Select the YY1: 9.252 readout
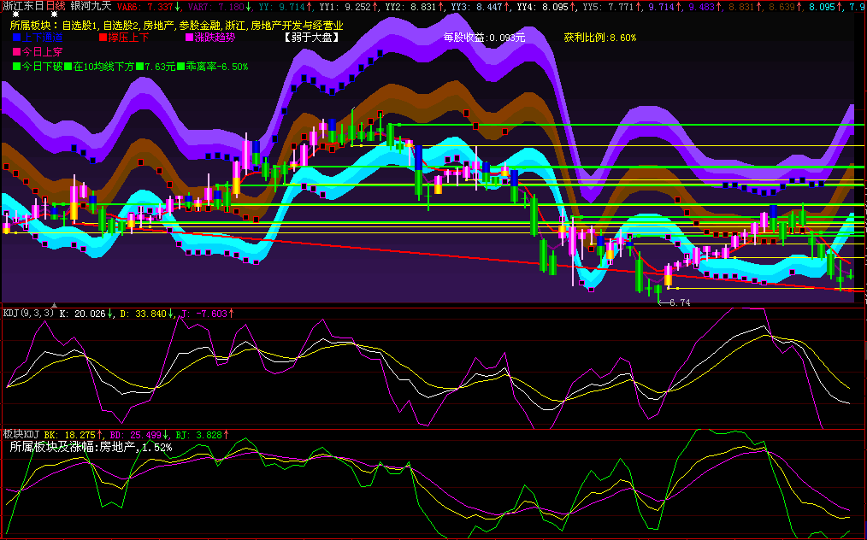The width and height of the screenshot is (867, 540). (345, 7)
